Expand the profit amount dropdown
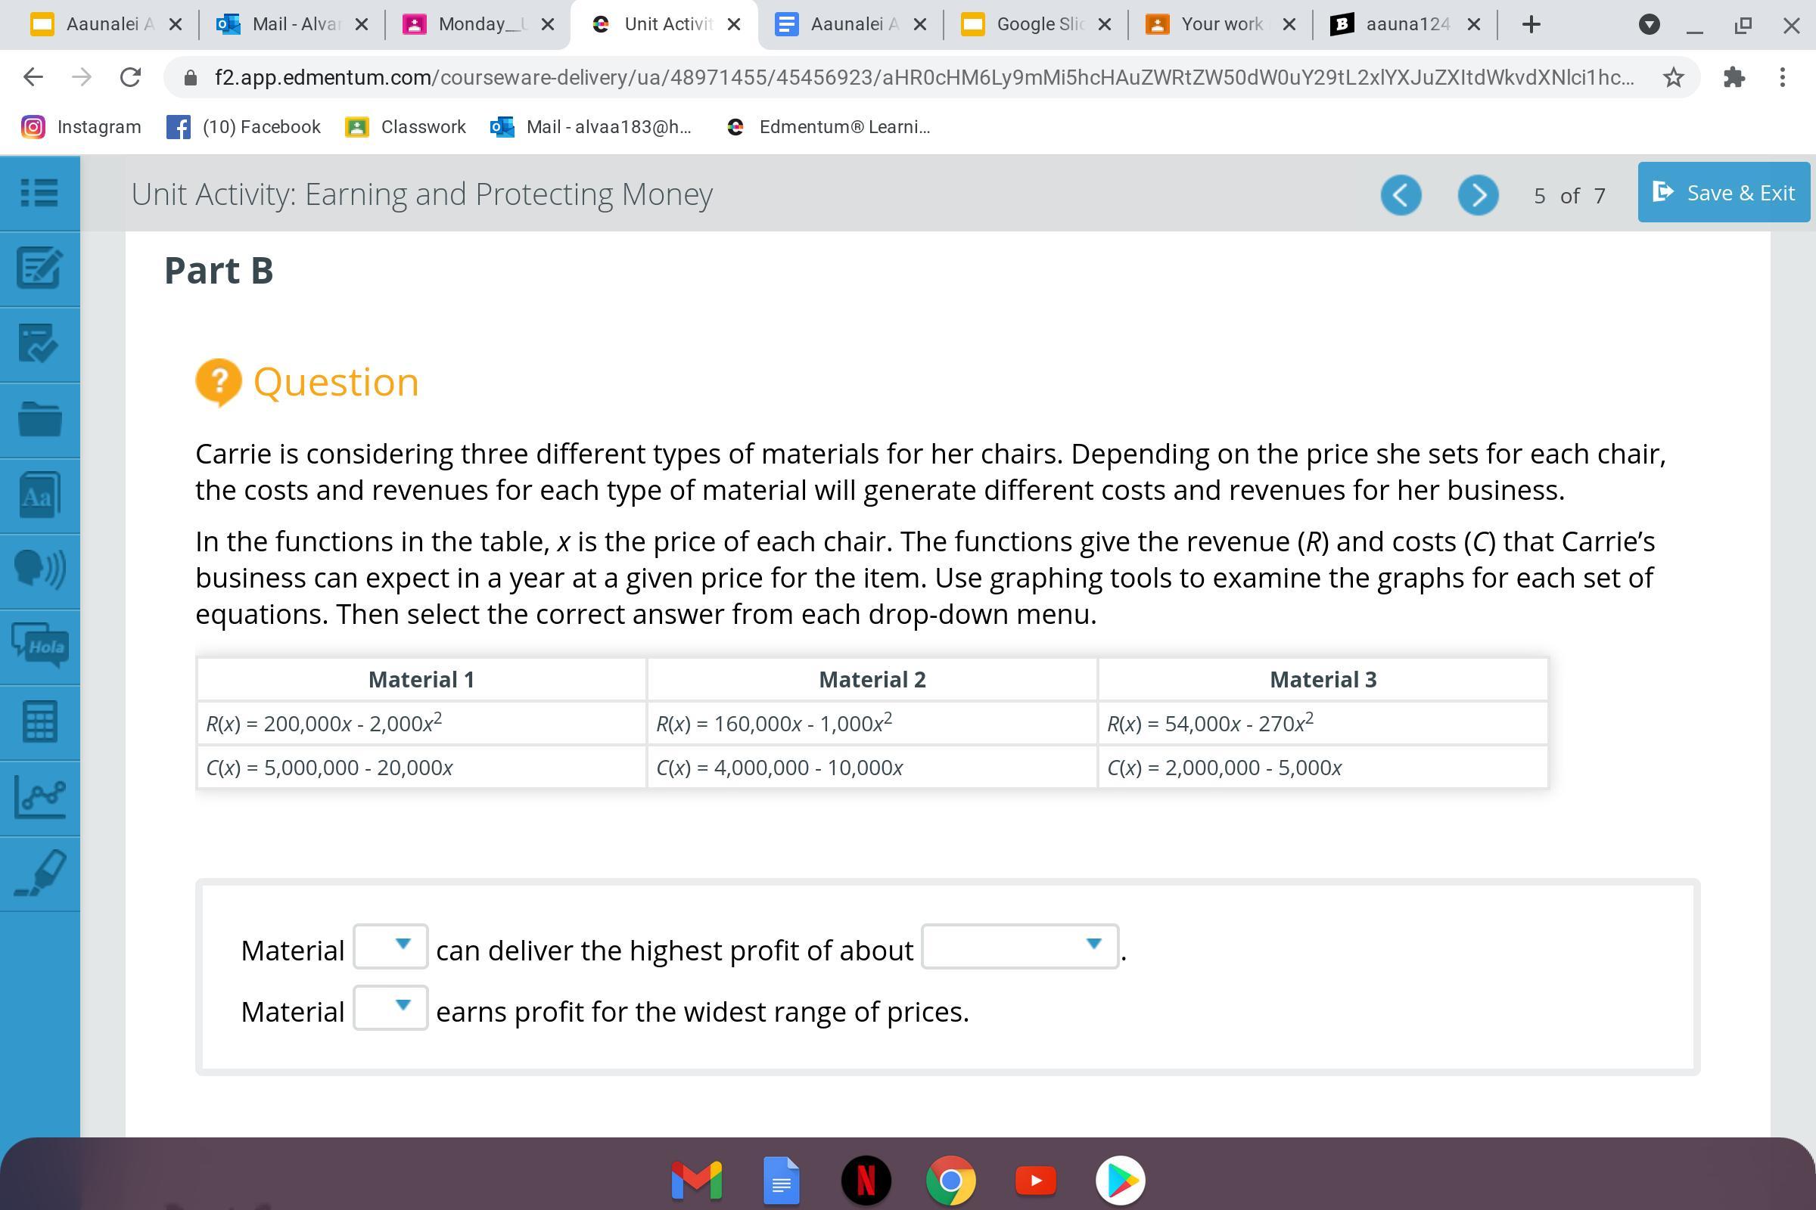1816x1210 pixels. tap(1019, 946)
